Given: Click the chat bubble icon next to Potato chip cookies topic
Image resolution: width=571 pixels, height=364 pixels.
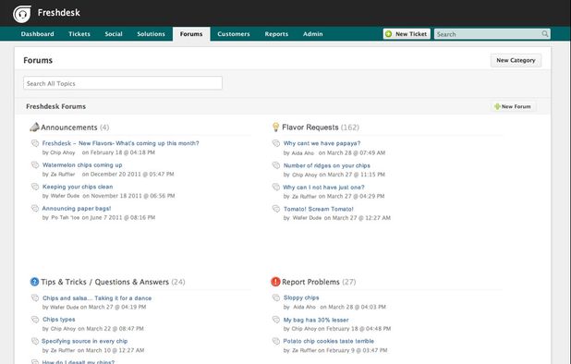Looking at the screenshot, I should pos(276,341).
